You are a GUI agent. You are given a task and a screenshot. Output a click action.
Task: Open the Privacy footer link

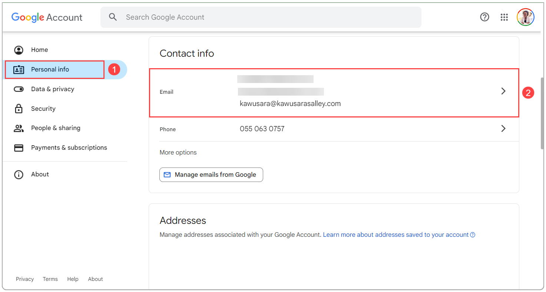click(25, 279)
